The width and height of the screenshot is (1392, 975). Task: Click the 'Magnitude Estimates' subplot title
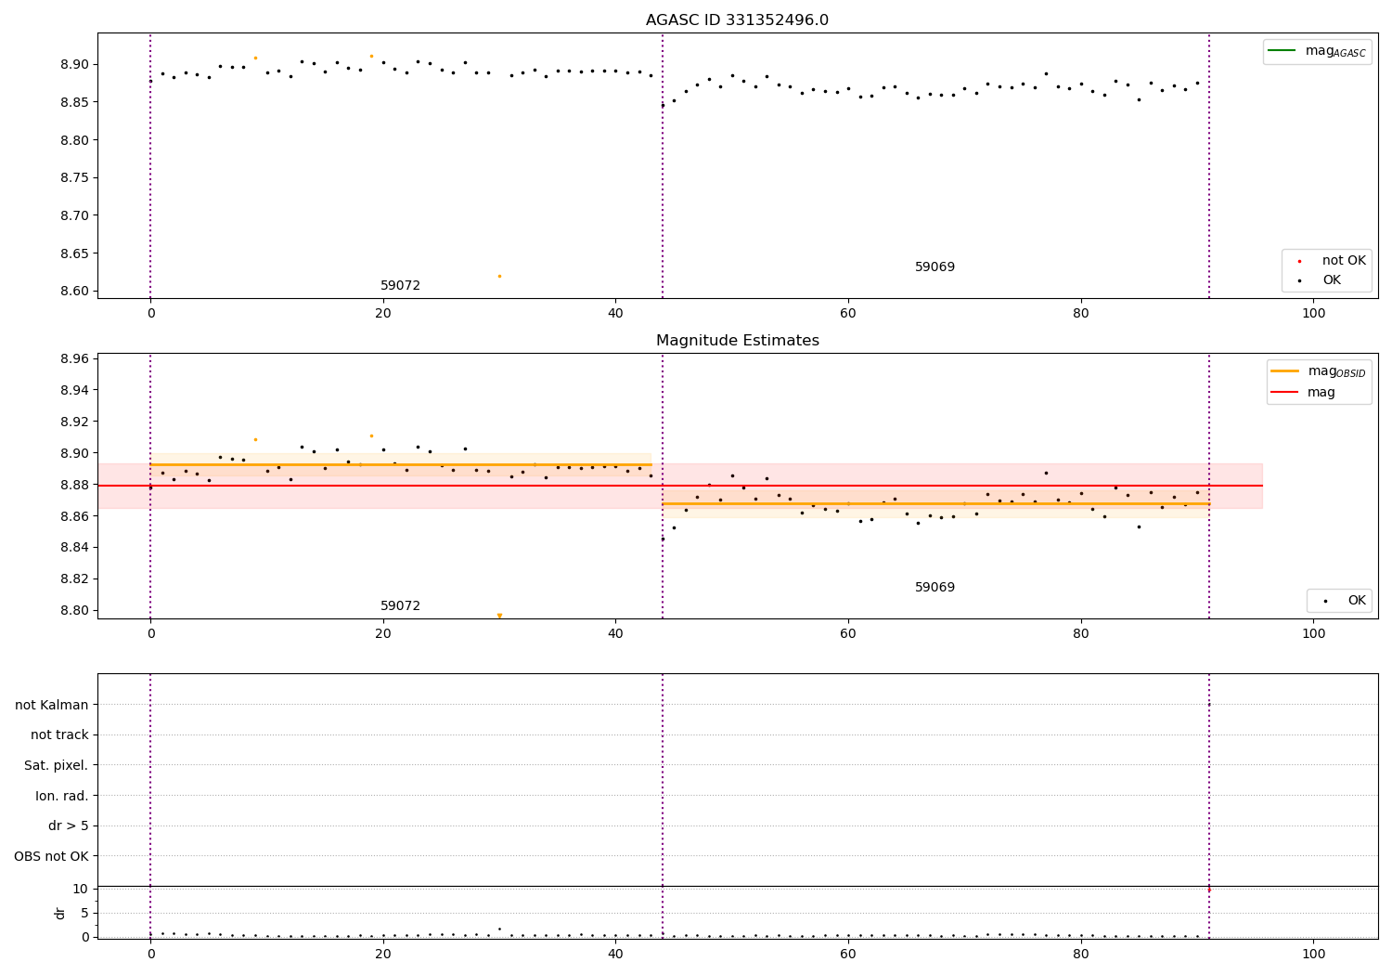pos(737,341)
